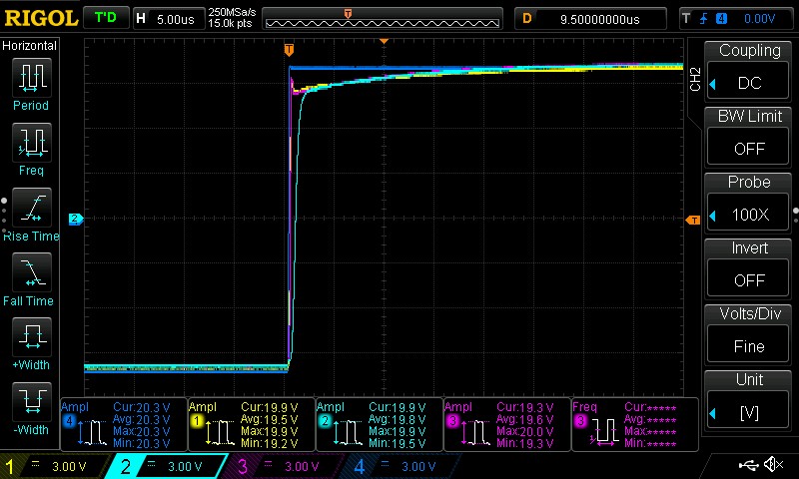Click the T'D trigger status button
This screenshot has height=479, width=799.
pos(105,18)
